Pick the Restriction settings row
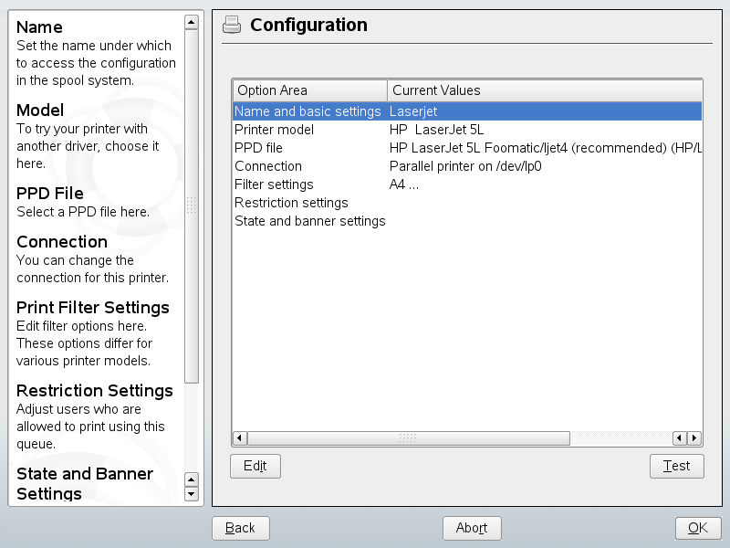The height and width of the screenshot is (548, 730). click(291, 203)
